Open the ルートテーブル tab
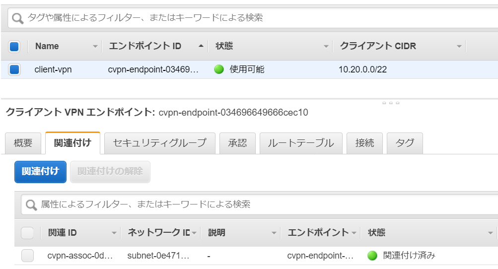The image size is (498, 269). pyautogui.click(x=301, y=143)
